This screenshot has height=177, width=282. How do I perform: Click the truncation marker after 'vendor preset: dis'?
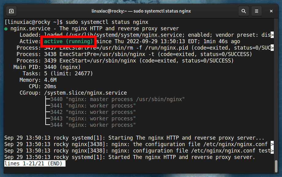[x=272, y=35]
